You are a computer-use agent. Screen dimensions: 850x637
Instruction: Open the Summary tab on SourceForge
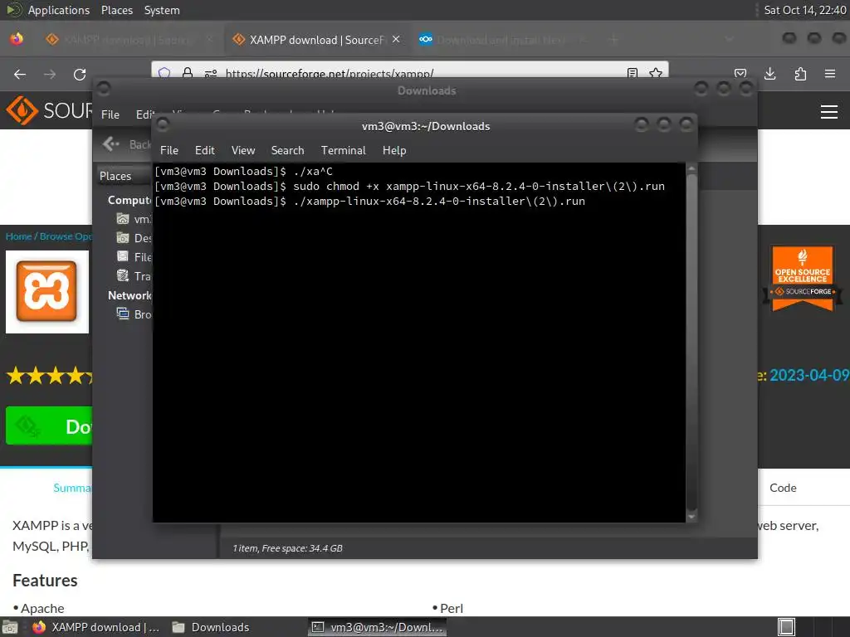(x=72, y=488)
